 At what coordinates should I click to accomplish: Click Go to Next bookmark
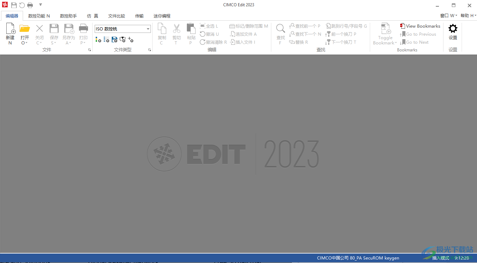[414, 42]
